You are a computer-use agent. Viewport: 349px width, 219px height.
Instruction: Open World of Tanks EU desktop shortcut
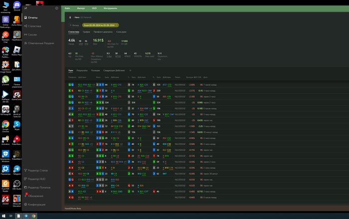click(17, 111)
